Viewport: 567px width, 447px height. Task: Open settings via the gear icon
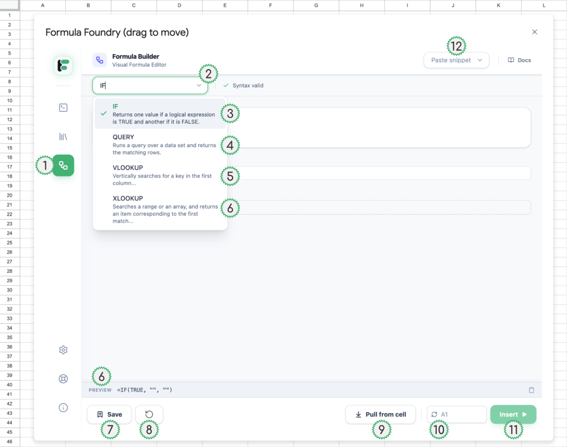(x=63, y=350)
